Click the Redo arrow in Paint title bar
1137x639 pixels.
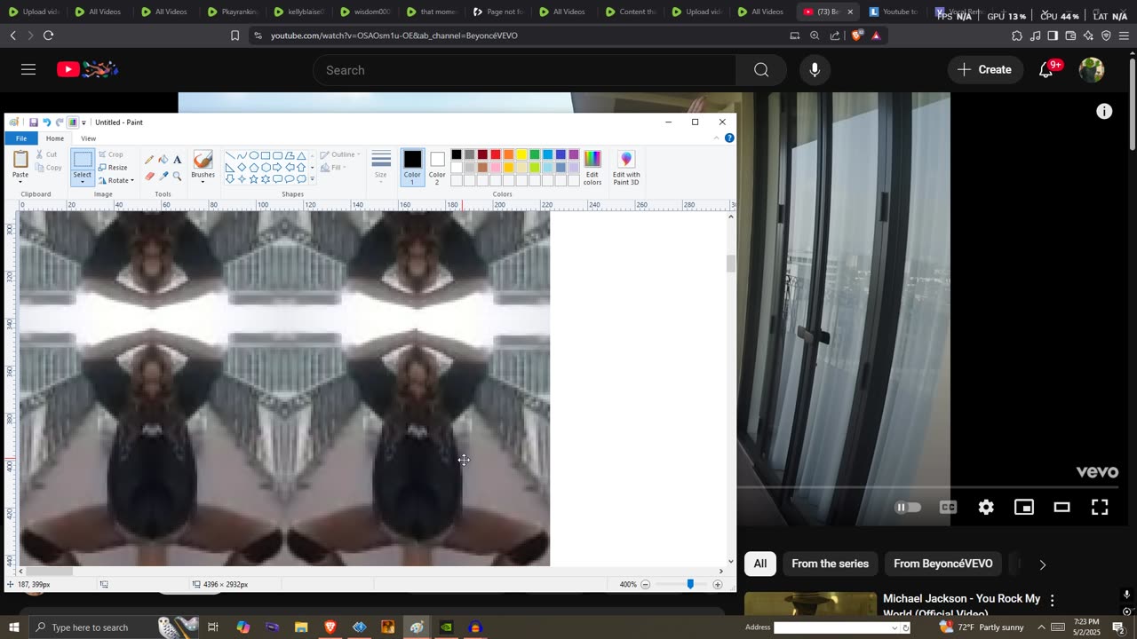tap(60, 122)
